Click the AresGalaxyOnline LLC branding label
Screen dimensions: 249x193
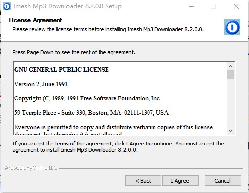pyautogui.click(x=31, y=168)
